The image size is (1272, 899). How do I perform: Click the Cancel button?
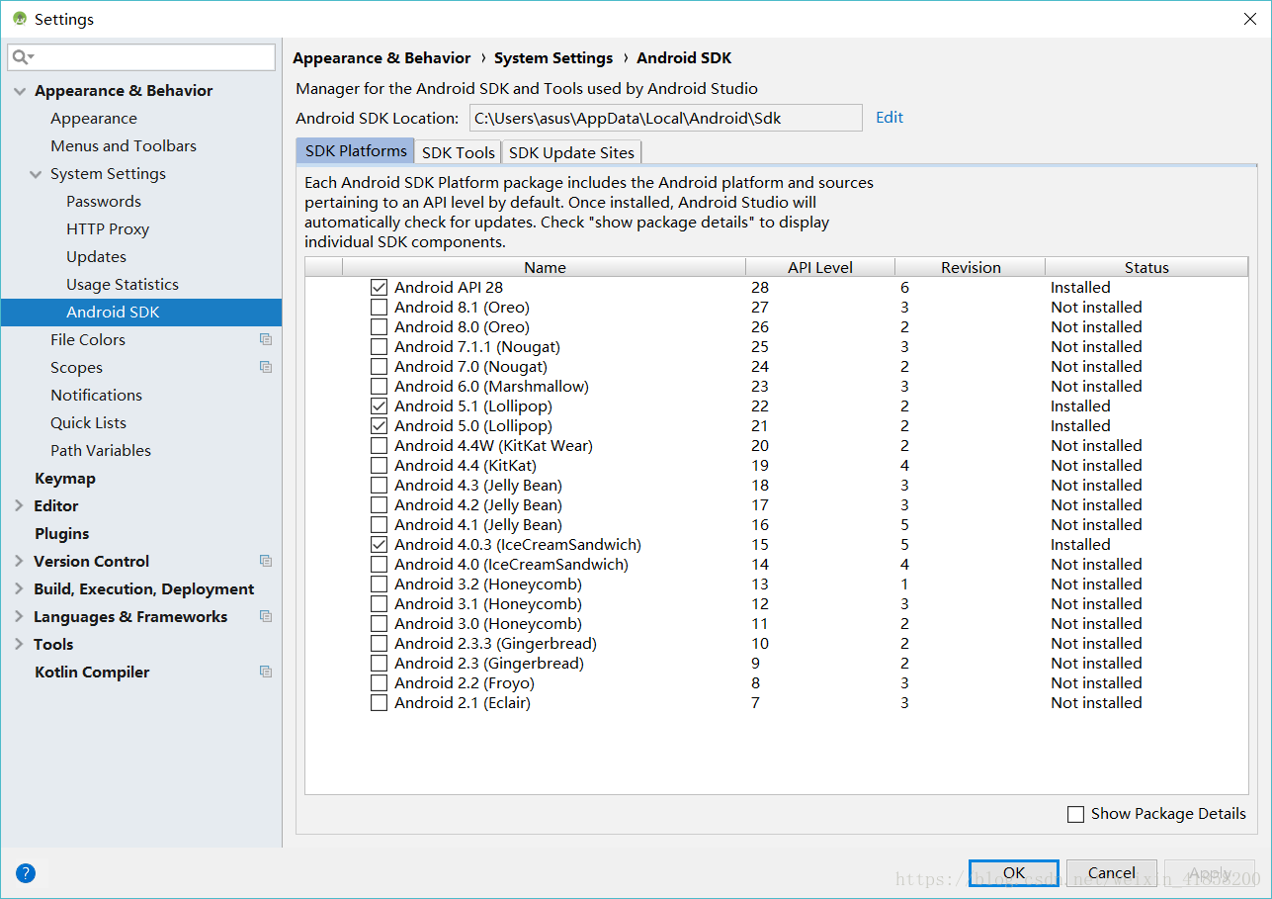coord(1112,872)
